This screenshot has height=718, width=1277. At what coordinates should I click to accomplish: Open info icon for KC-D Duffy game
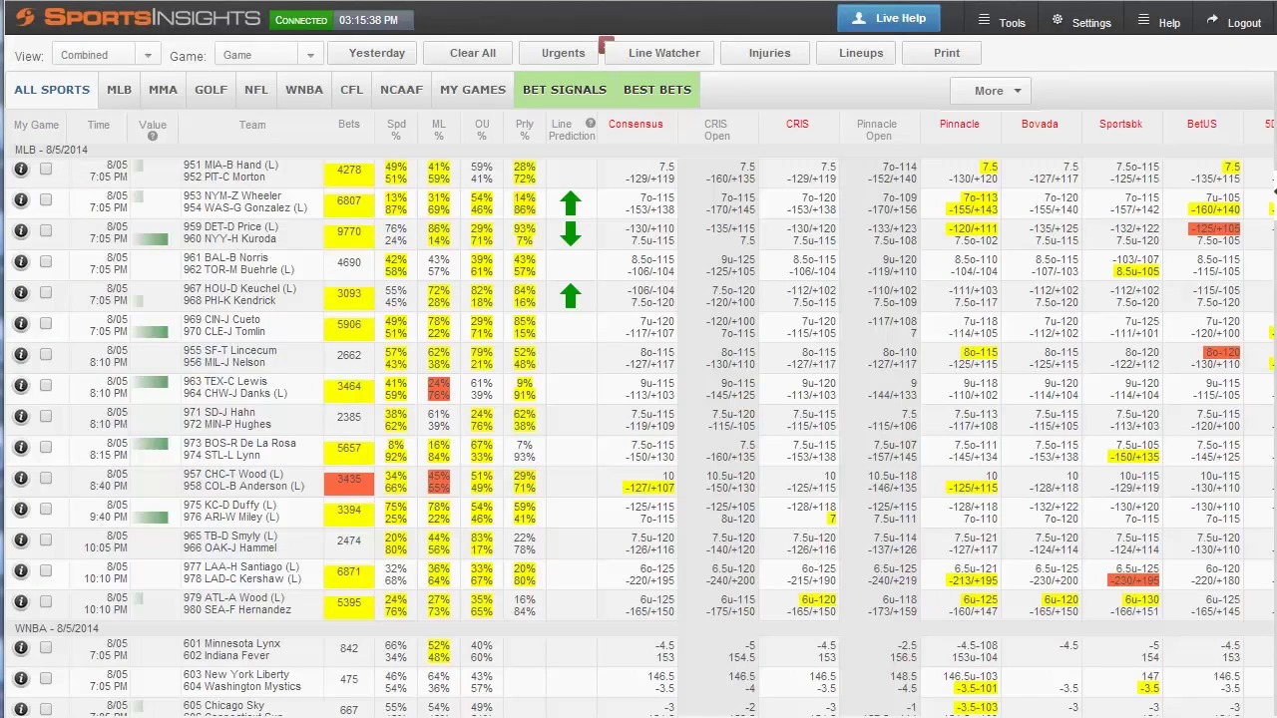20,510
